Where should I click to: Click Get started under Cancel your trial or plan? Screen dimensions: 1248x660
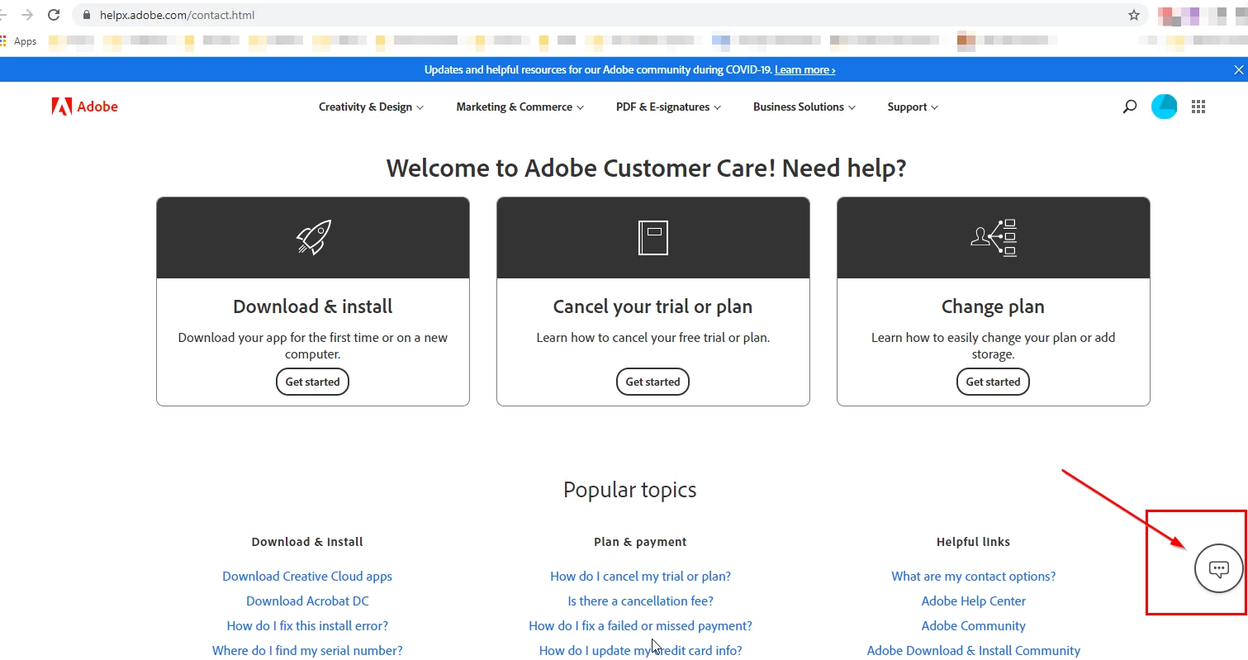click(653, 382)
